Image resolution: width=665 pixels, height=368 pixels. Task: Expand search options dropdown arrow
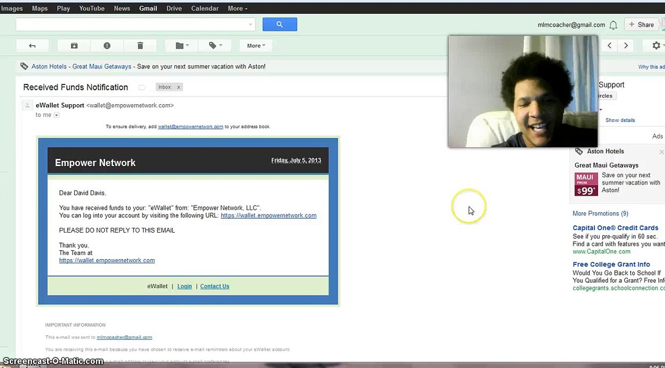click(x=250, y=24)
